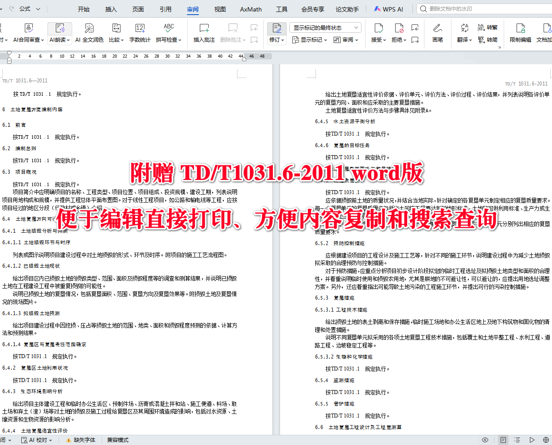Switch to the 引用 tab
This screenshot has width=552, height=445.
pyautogui.click(x=166, y=9)
